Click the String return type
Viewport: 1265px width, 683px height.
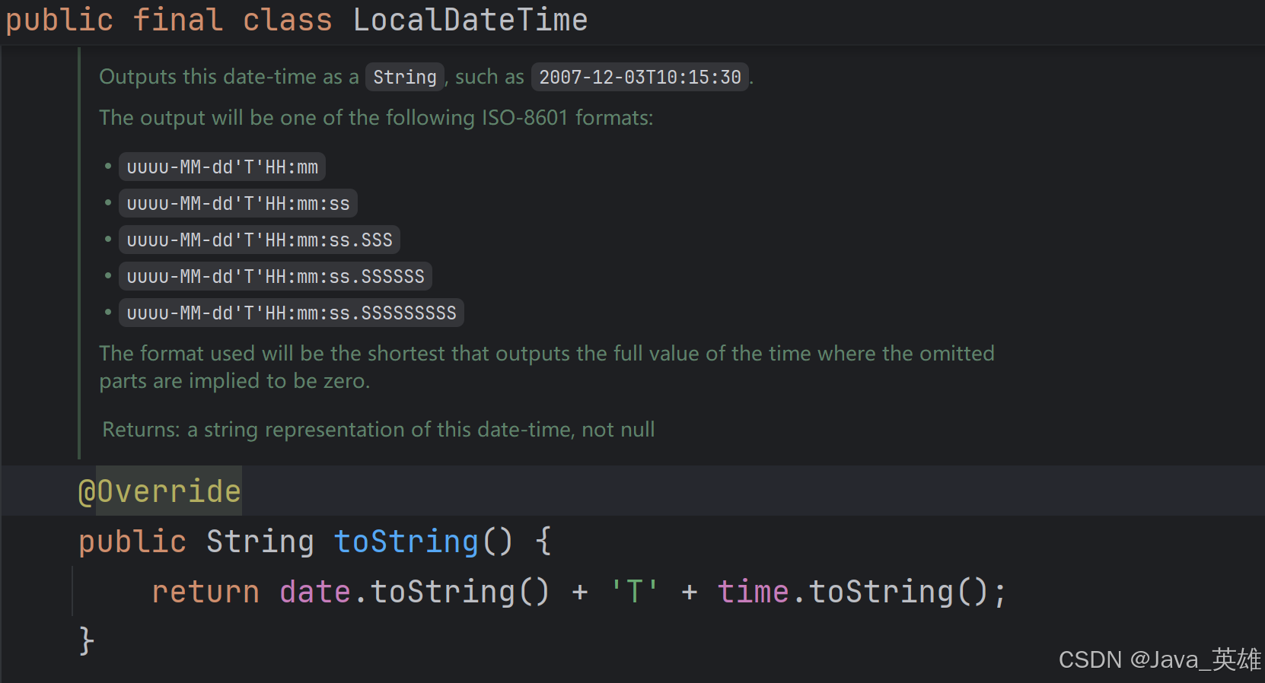click(x=260, y=542)
